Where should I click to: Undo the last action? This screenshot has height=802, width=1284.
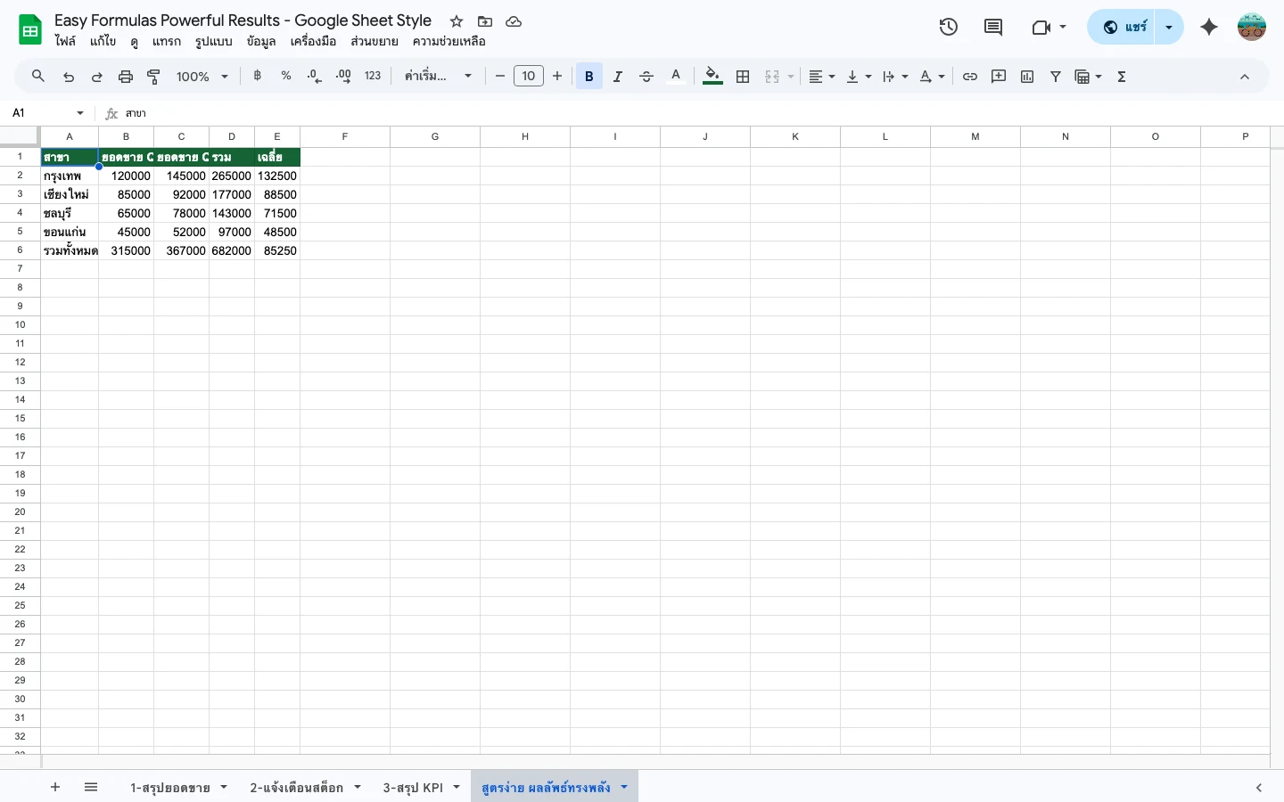tap(69, 76)
